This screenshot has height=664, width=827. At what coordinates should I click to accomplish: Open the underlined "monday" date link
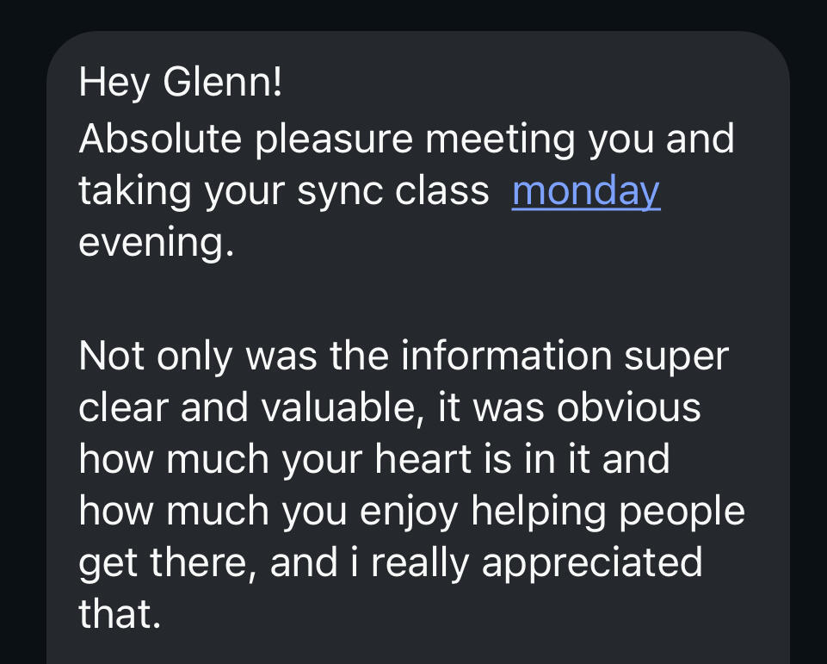click(x=585, y=191)
